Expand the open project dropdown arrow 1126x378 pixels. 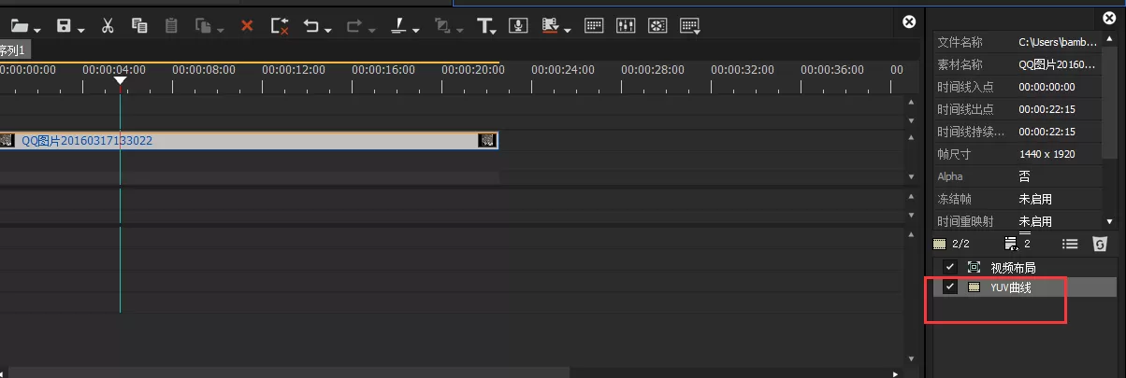tap(36, 30)
